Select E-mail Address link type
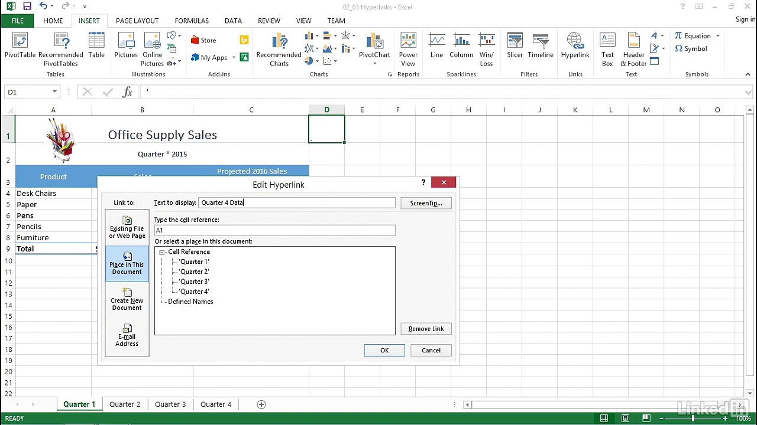Image resolution: width=757 pixels, height=425 pixels. point(127,335)
